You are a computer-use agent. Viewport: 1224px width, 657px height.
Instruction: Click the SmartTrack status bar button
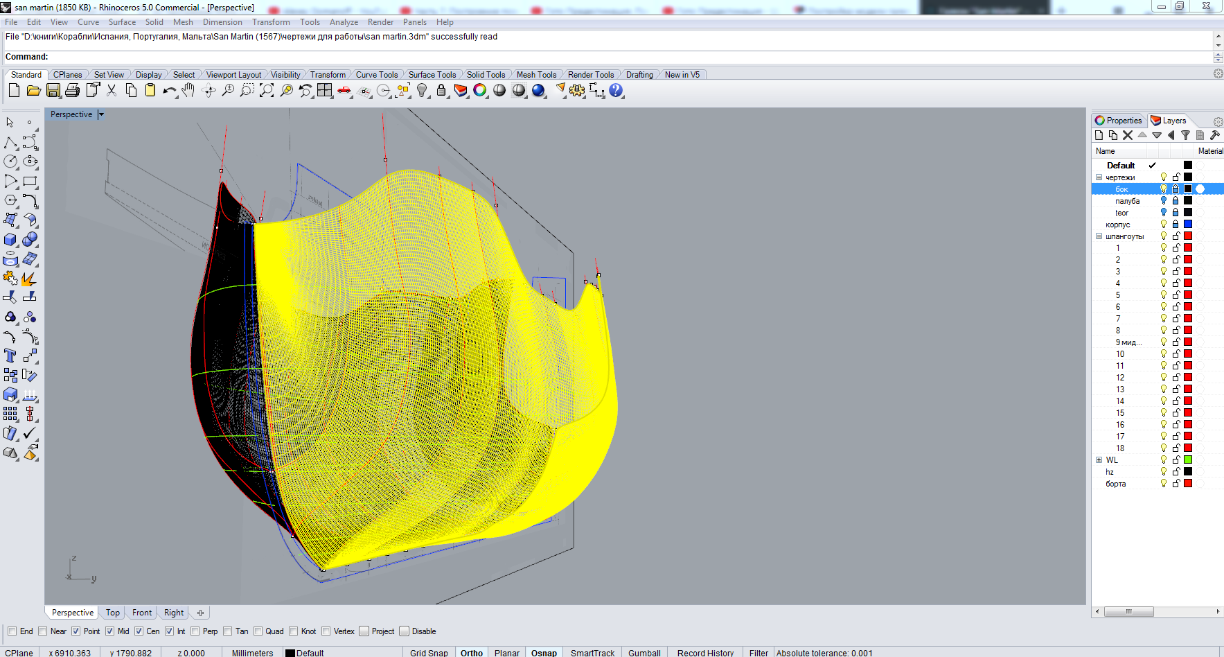point(592,653)
